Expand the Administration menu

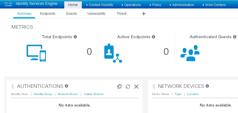pos(182,5)
